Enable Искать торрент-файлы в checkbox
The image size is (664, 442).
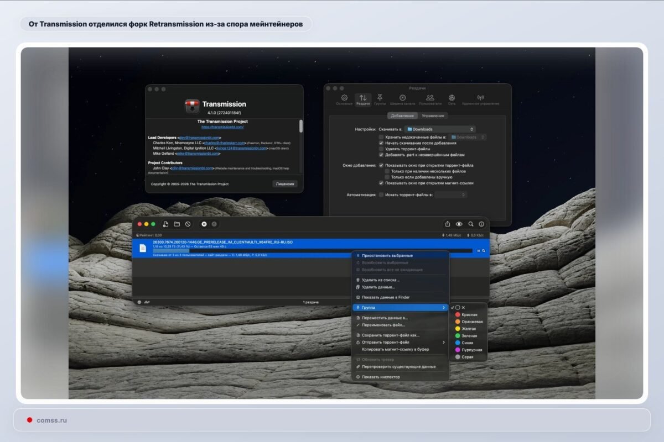click(x=381, y=194)
